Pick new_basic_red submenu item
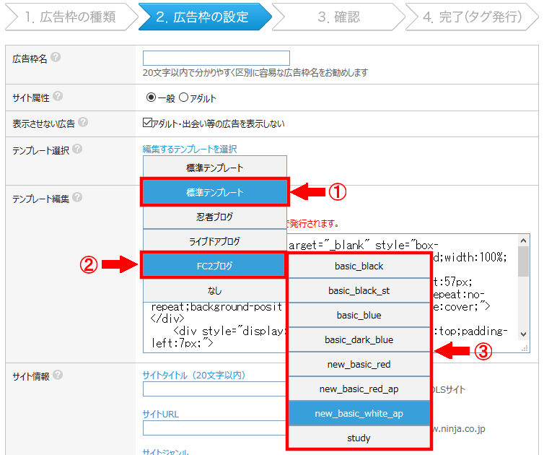 click(x=359, y=364)
